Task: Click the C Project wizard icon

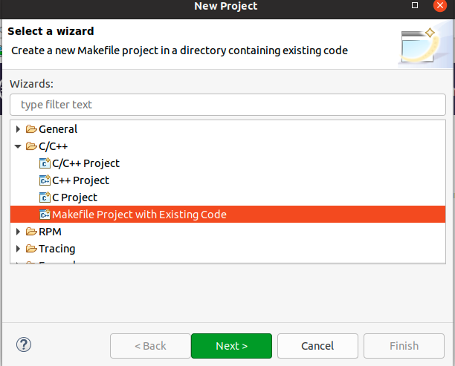Action: [x=45, y=197]
